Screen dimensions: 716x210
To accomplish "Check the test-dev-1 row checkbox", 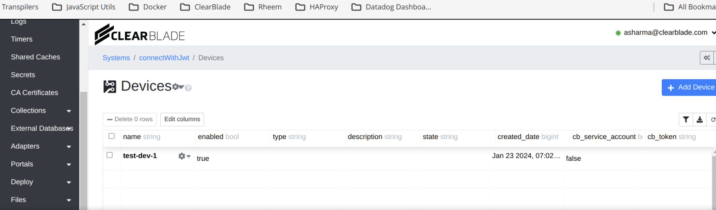I will (x=110, y=155).
